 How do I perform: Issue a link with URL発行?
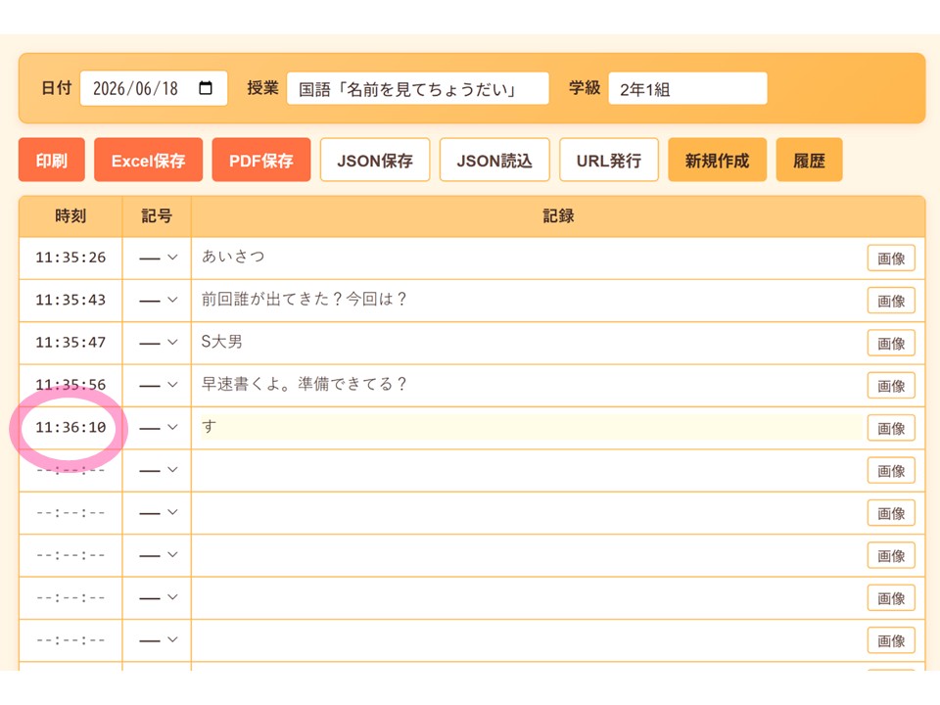tap(609, 160)
